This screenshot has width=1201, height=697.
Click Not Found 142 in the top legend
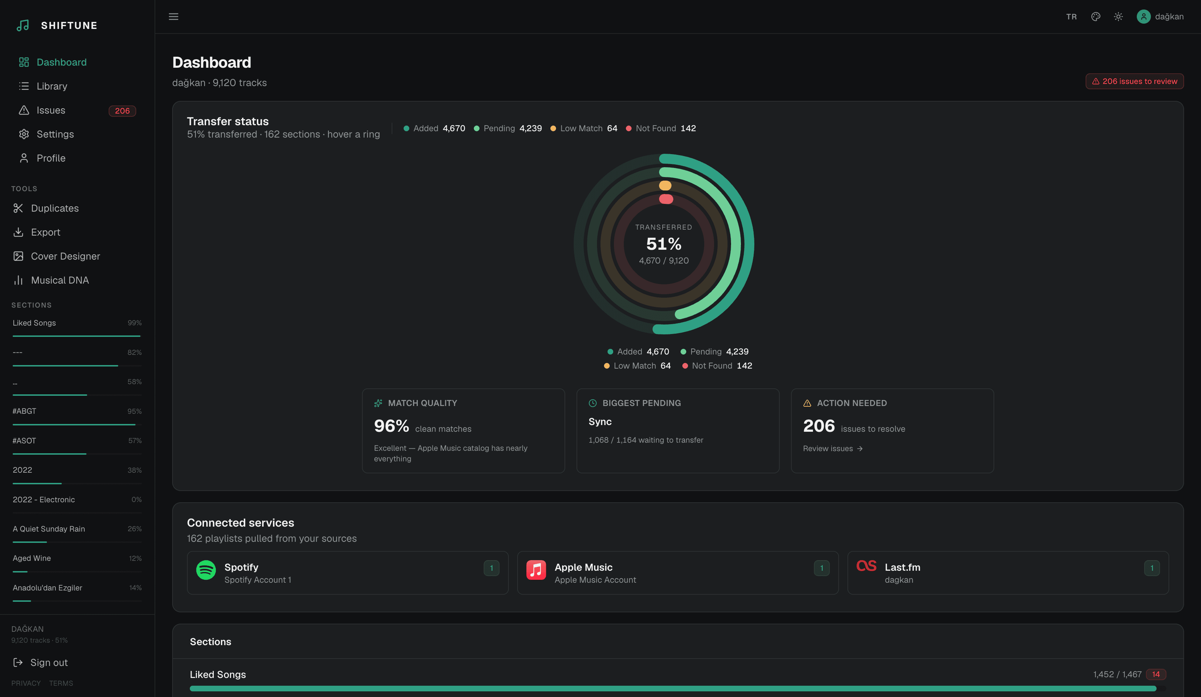[x=661, y=129]
